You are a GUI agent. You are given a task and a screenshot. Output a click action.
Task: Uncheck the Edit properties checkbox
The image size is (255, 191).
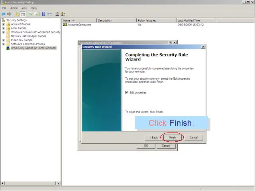(127, 92)
